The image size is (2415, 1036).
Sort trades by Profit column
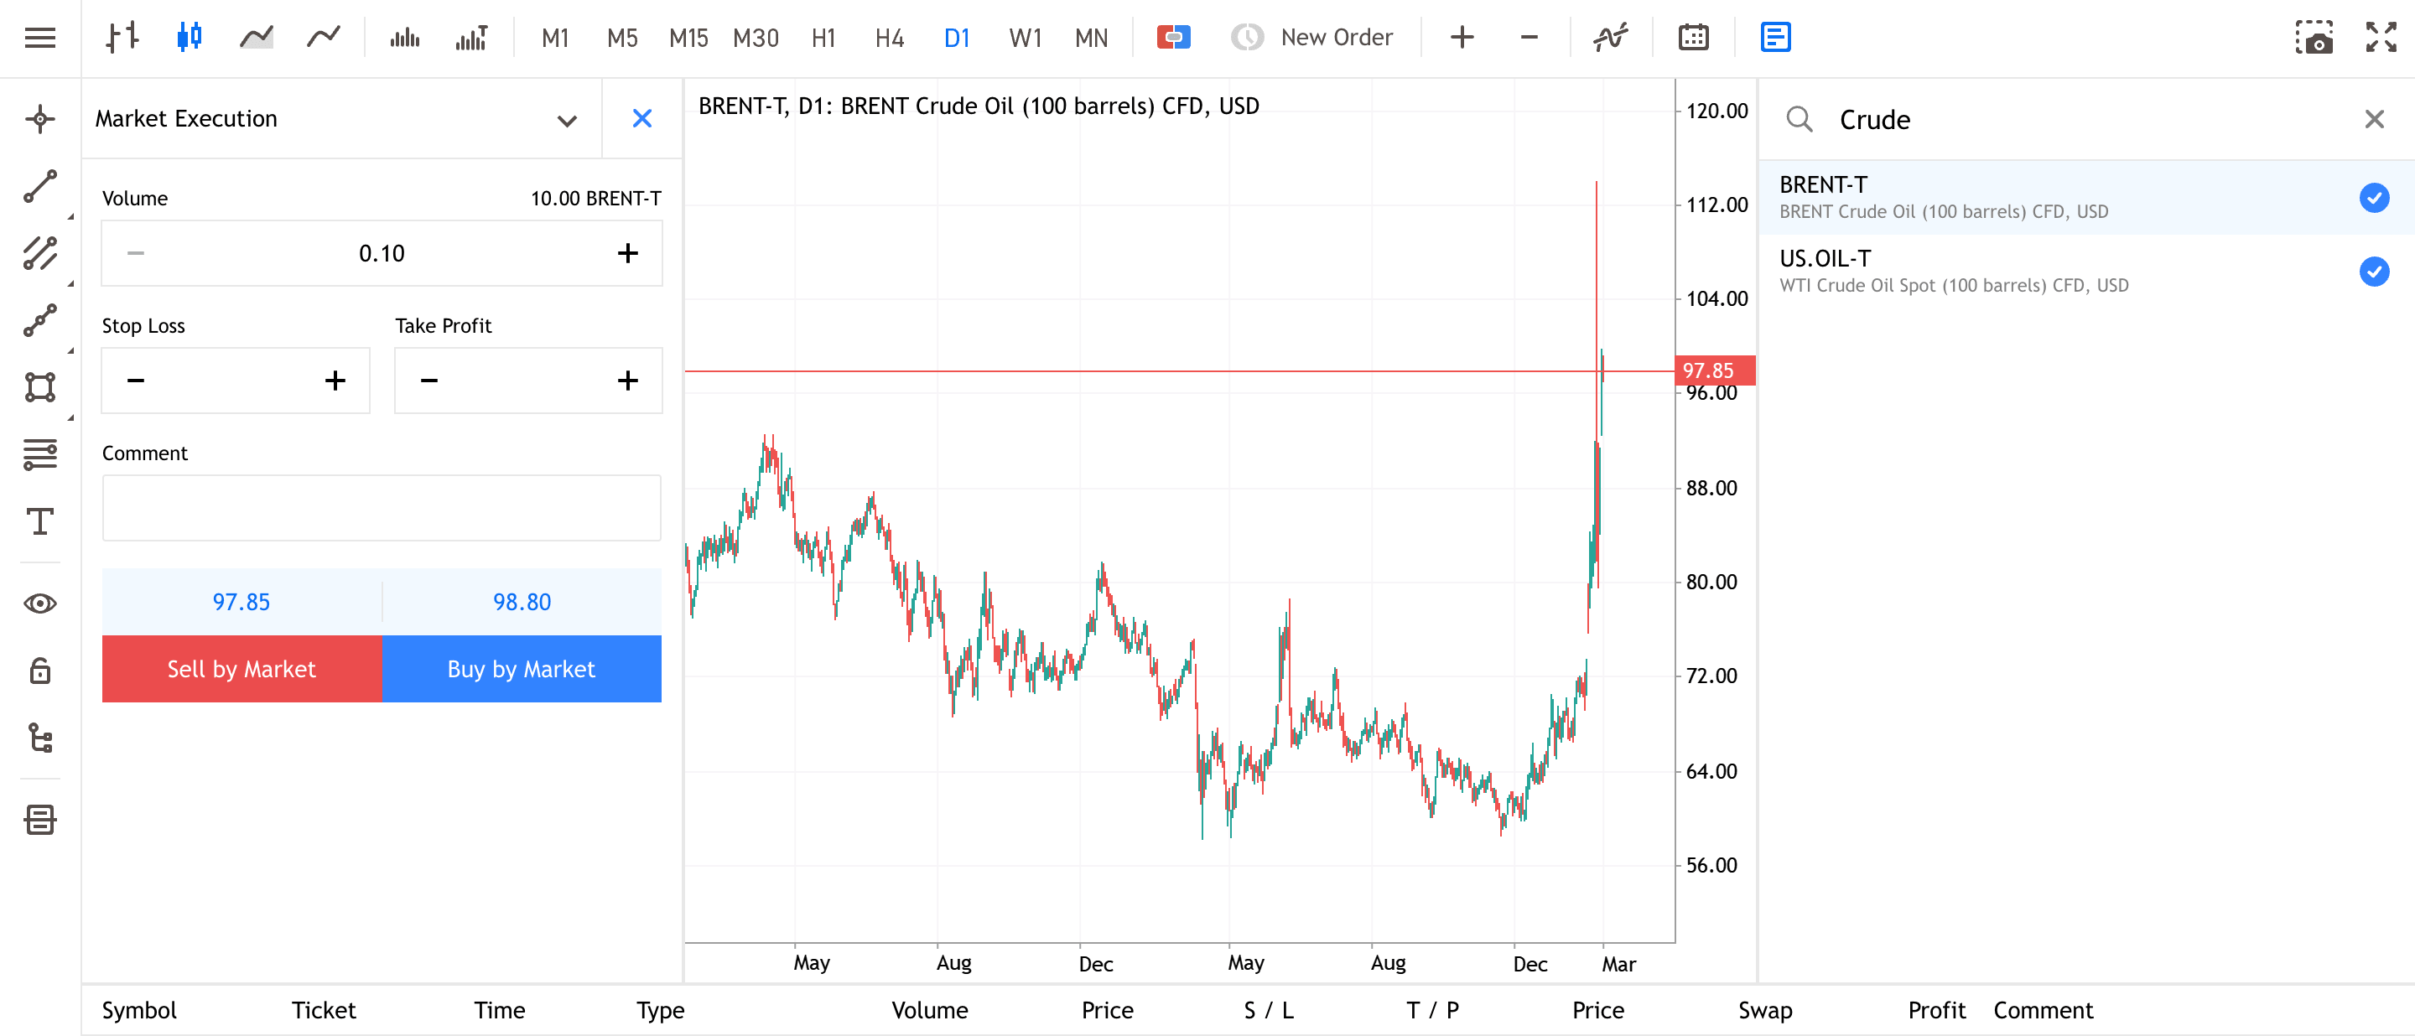coord(1936,1010)
